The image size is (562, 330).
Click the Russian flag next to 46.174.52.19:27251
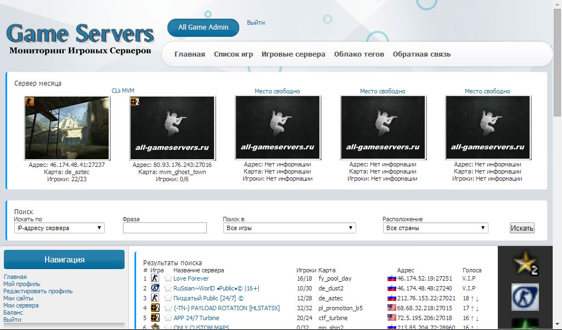click(x=391, y=278)
